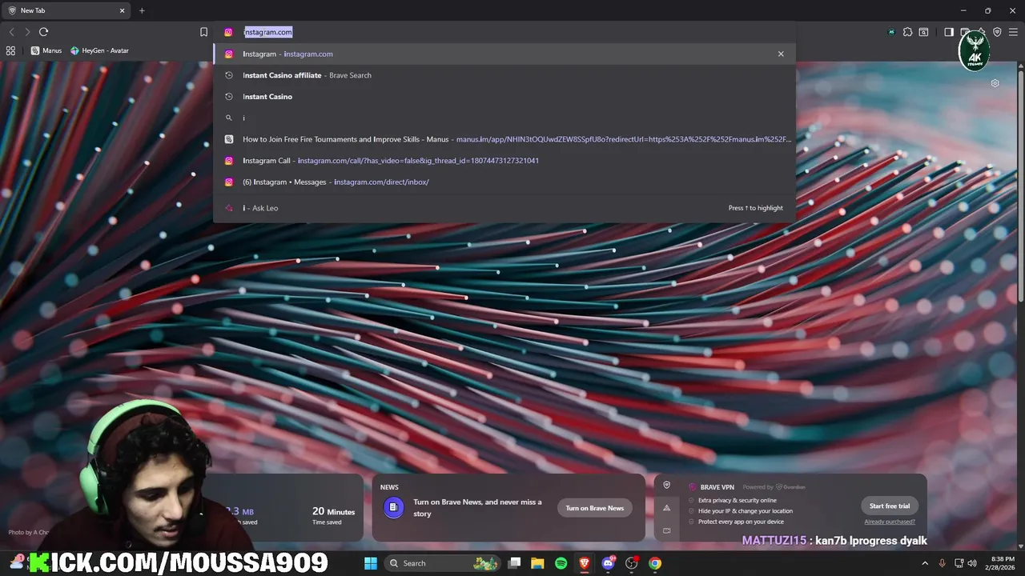The height and width of the screenshot is (576, 1025).
Task: Click the Brave News card icon
Action: tap(393, 507)
